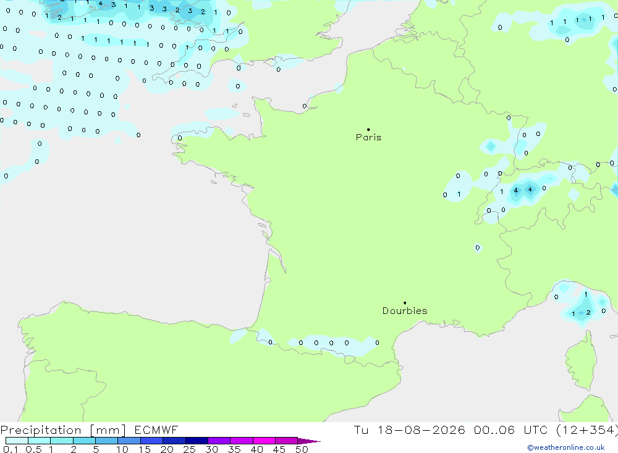Screen dimensions: 618x453
Task: Click the forecast date 'Tu 18-08-2026'
Action: tap(409, 430)
